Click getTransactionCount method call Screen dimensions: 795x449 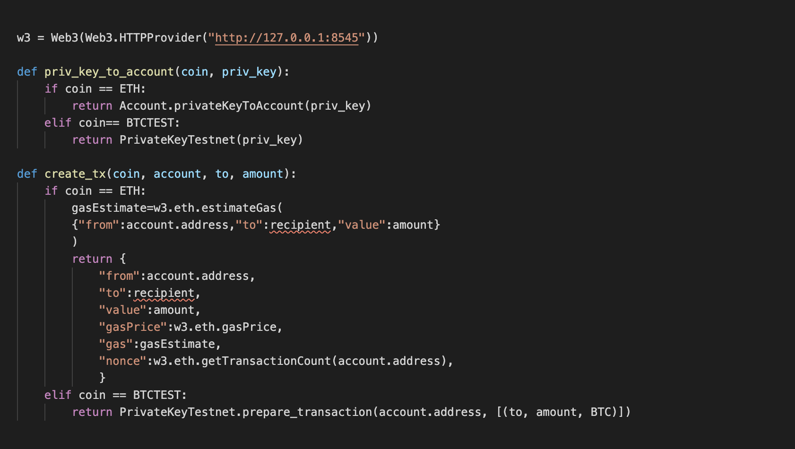tap(266, 361)
